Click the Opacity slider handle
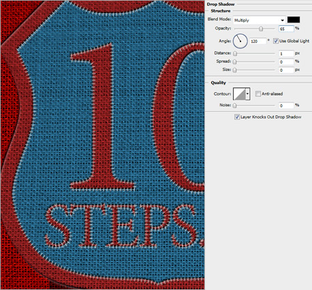This screenshot has height=290, width=312. (x=261, y=29)
